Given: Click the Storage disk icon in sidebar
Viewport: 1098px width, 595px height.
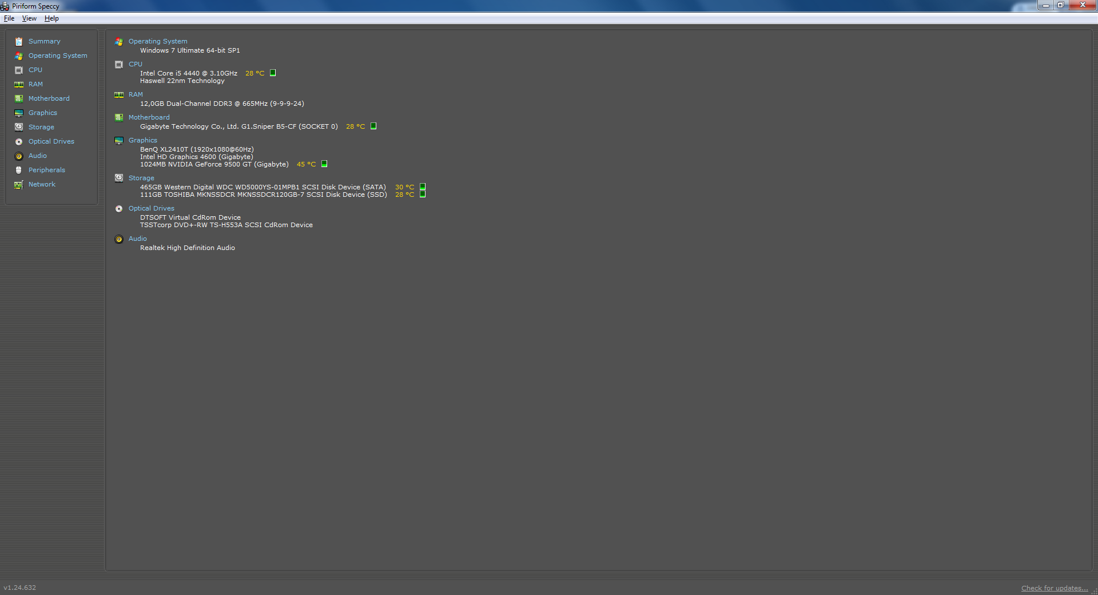Looking at the screenshot, I should [x=19, y=127].
